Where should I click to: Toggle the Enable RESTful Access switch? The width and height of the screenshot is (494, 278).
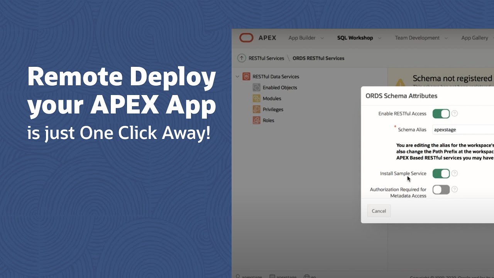(441, 114)
